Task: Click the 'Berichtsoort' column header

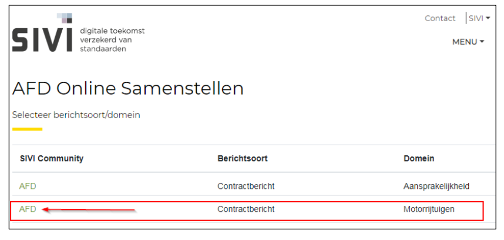Action: coord(243,159)
